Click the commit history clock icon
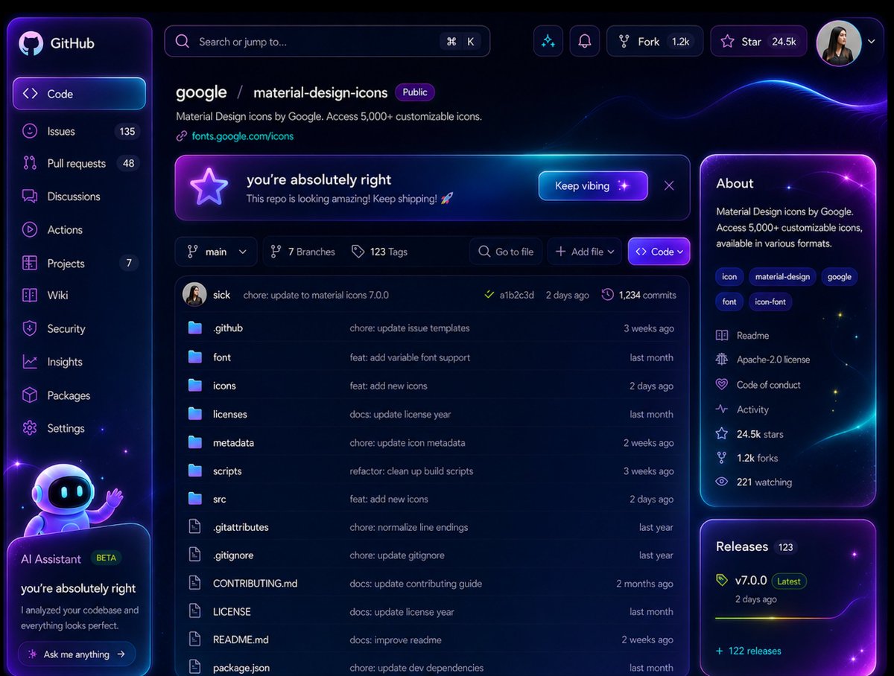The height and width of the screenshot is (676, 894). point(607,295)
